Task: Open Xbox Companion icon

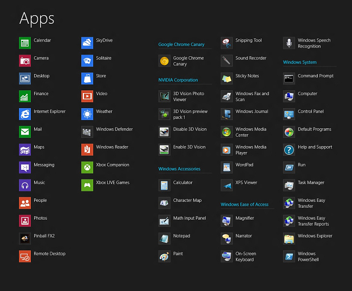Action: pyautogui.click(x=87, y=168)
